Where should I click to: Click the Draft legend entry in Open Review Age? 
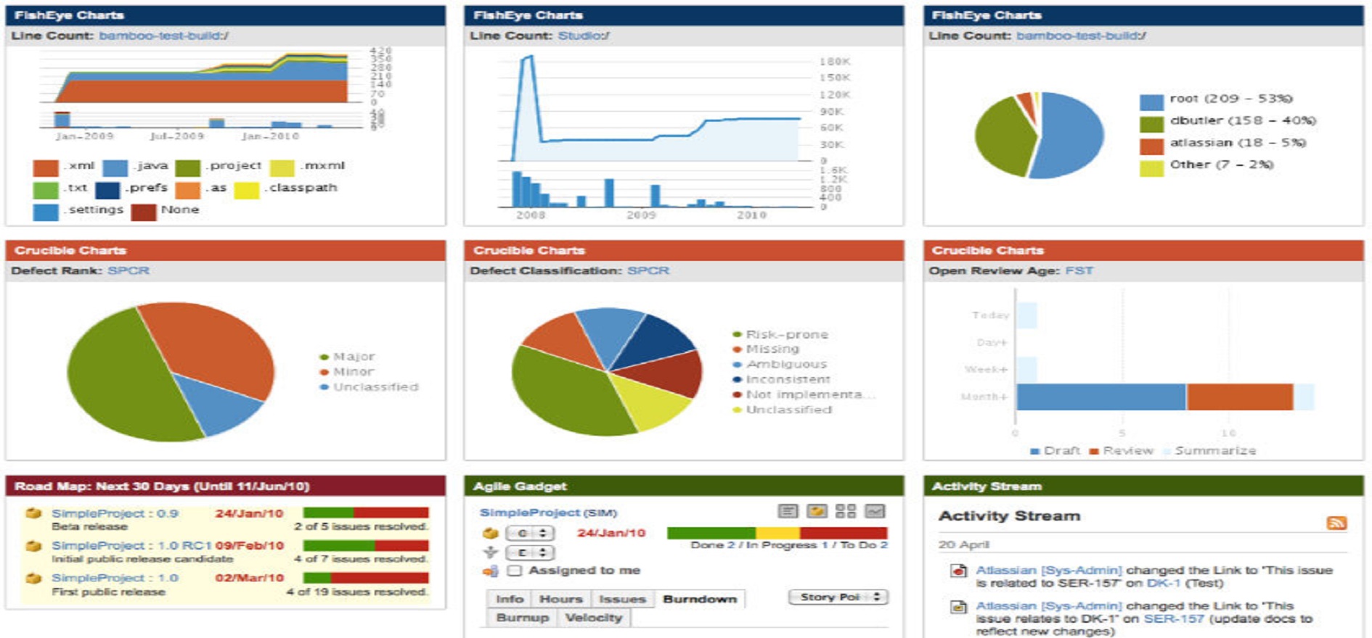tap(1055, 451)
